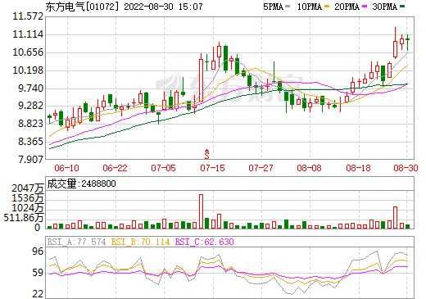Click the second-tallest red volume bar near 08-30
This screenshot has height=299, width=426.
point(395,217)
